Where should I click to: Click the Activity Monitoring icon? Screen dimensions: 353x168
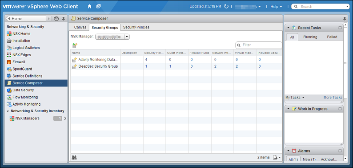[x=9, y=104]
